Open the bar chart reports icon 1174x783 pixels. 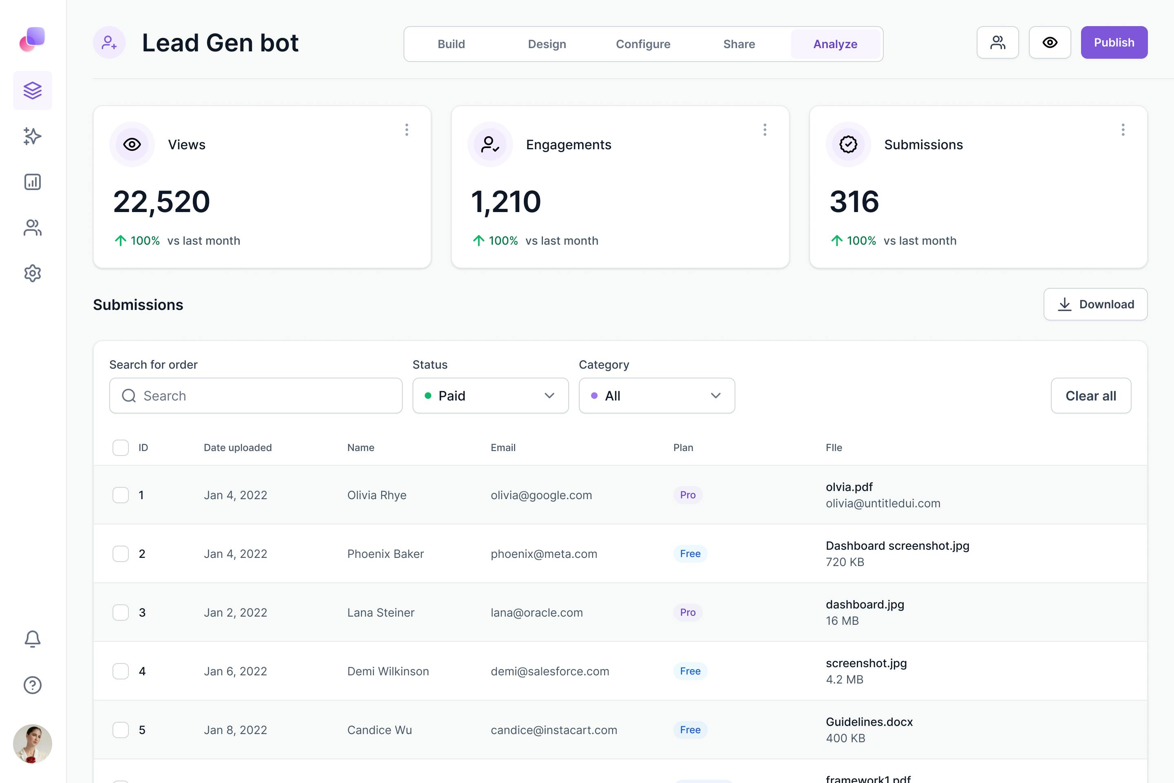click(x=33, y=182)
